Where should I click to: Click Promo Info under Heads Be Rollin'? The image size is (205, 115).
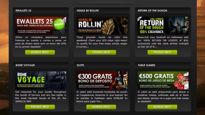pyautogui.click(x=101, y=52)
